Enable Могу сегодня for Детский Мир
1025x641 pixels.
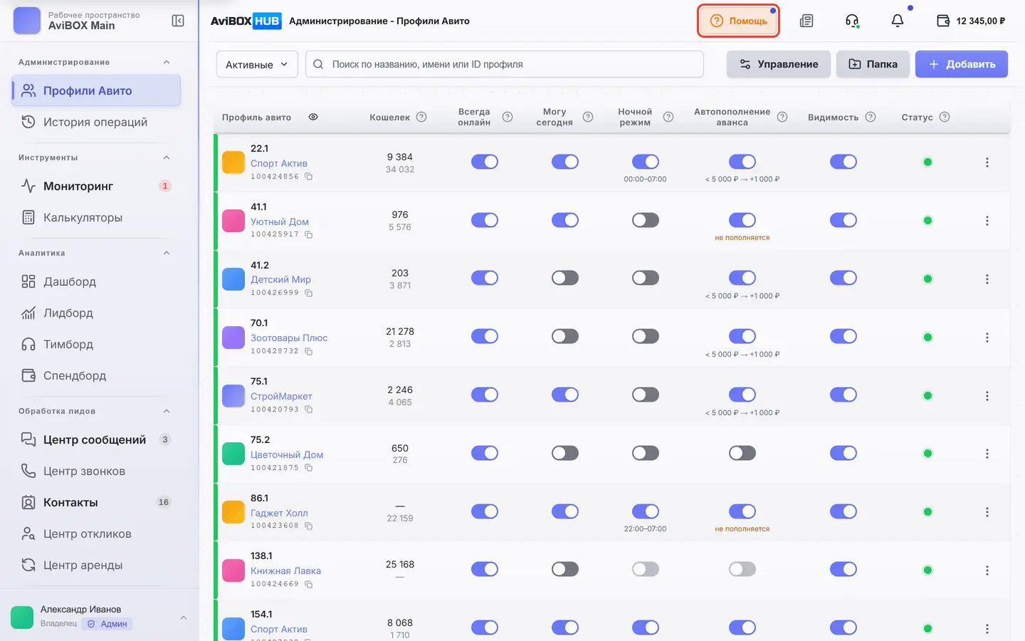(565, 278)
